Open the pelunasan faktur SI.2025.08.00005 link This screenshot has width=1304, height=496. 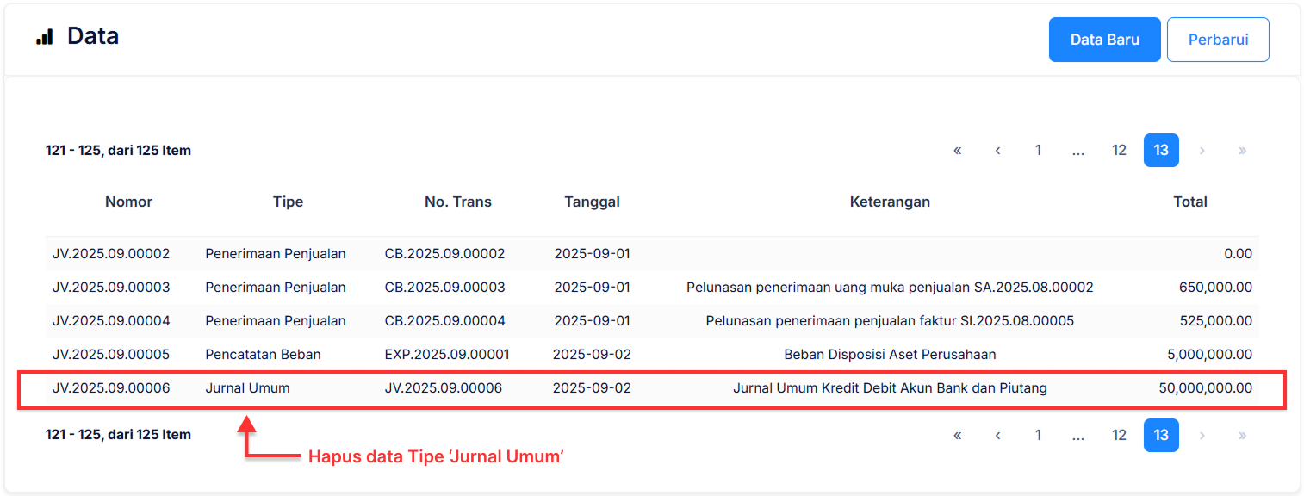pos(891,320)
